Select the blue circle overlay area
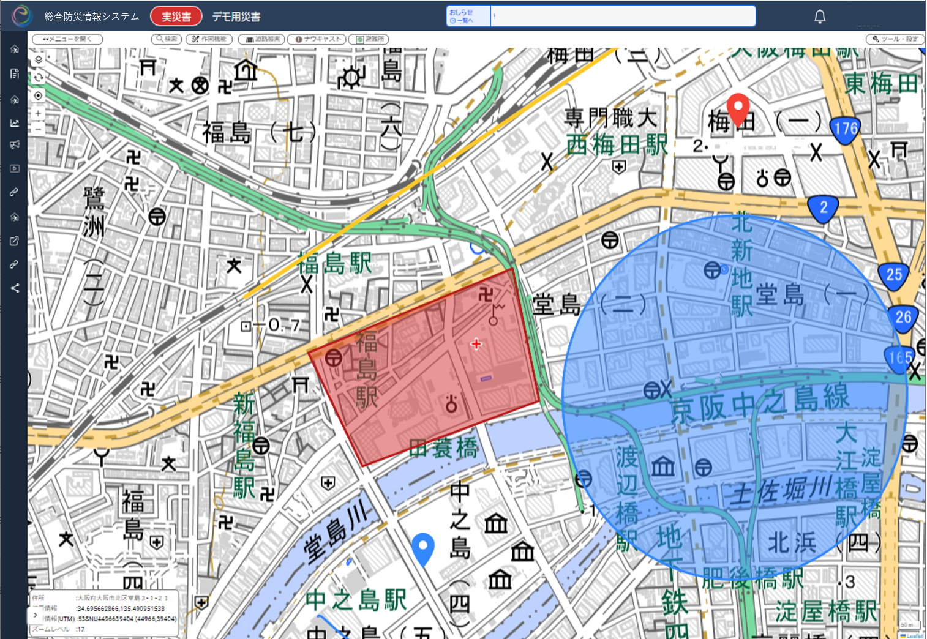The image size is (927, 639). pyautogui.click(x=734, y=397)
